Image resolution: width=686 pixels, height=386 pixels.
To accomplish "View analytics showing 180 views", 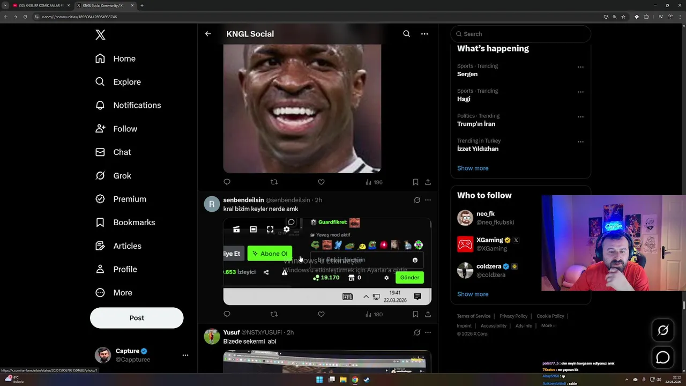I will 374,314.
